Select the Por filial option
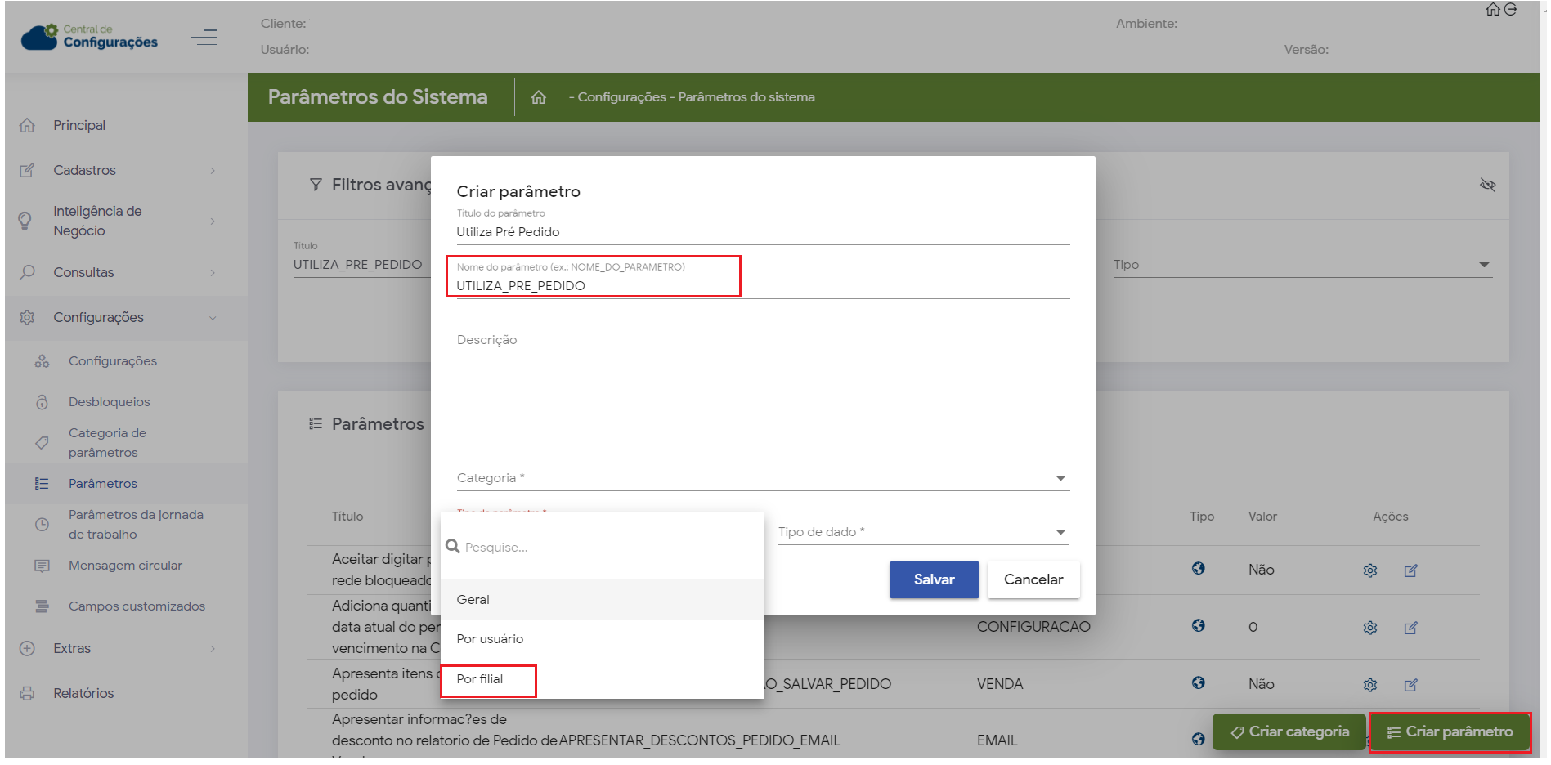Screen dimensions: 1551x765 [480, 679]
